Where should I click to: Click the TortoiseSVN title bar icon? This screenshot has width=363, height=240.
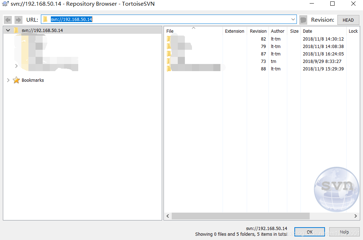coord(5,4)
